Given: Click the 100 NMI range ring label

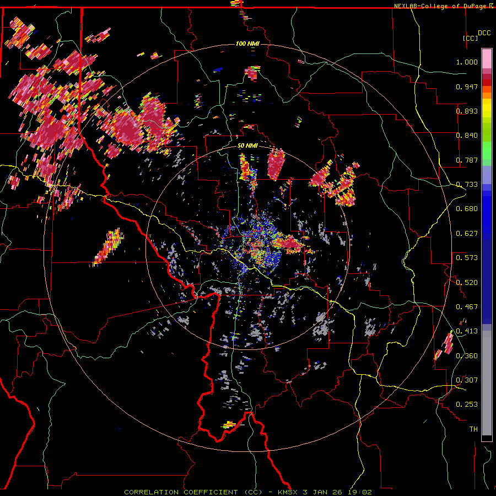Looking at the screenshot, I should click(247, 44).
